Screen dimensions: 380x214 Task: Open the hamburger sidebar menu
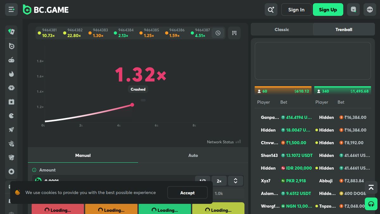point(11,10)
